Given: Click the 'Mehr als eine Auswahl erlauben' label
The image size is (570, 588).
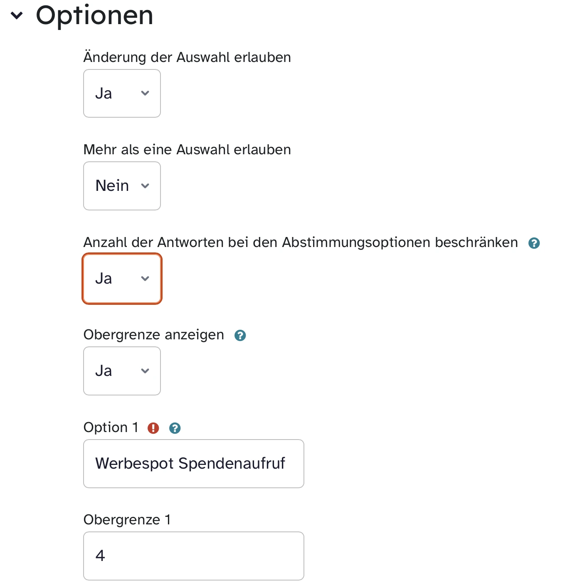Looking at the screenshot, I should (x=187, y=150).
